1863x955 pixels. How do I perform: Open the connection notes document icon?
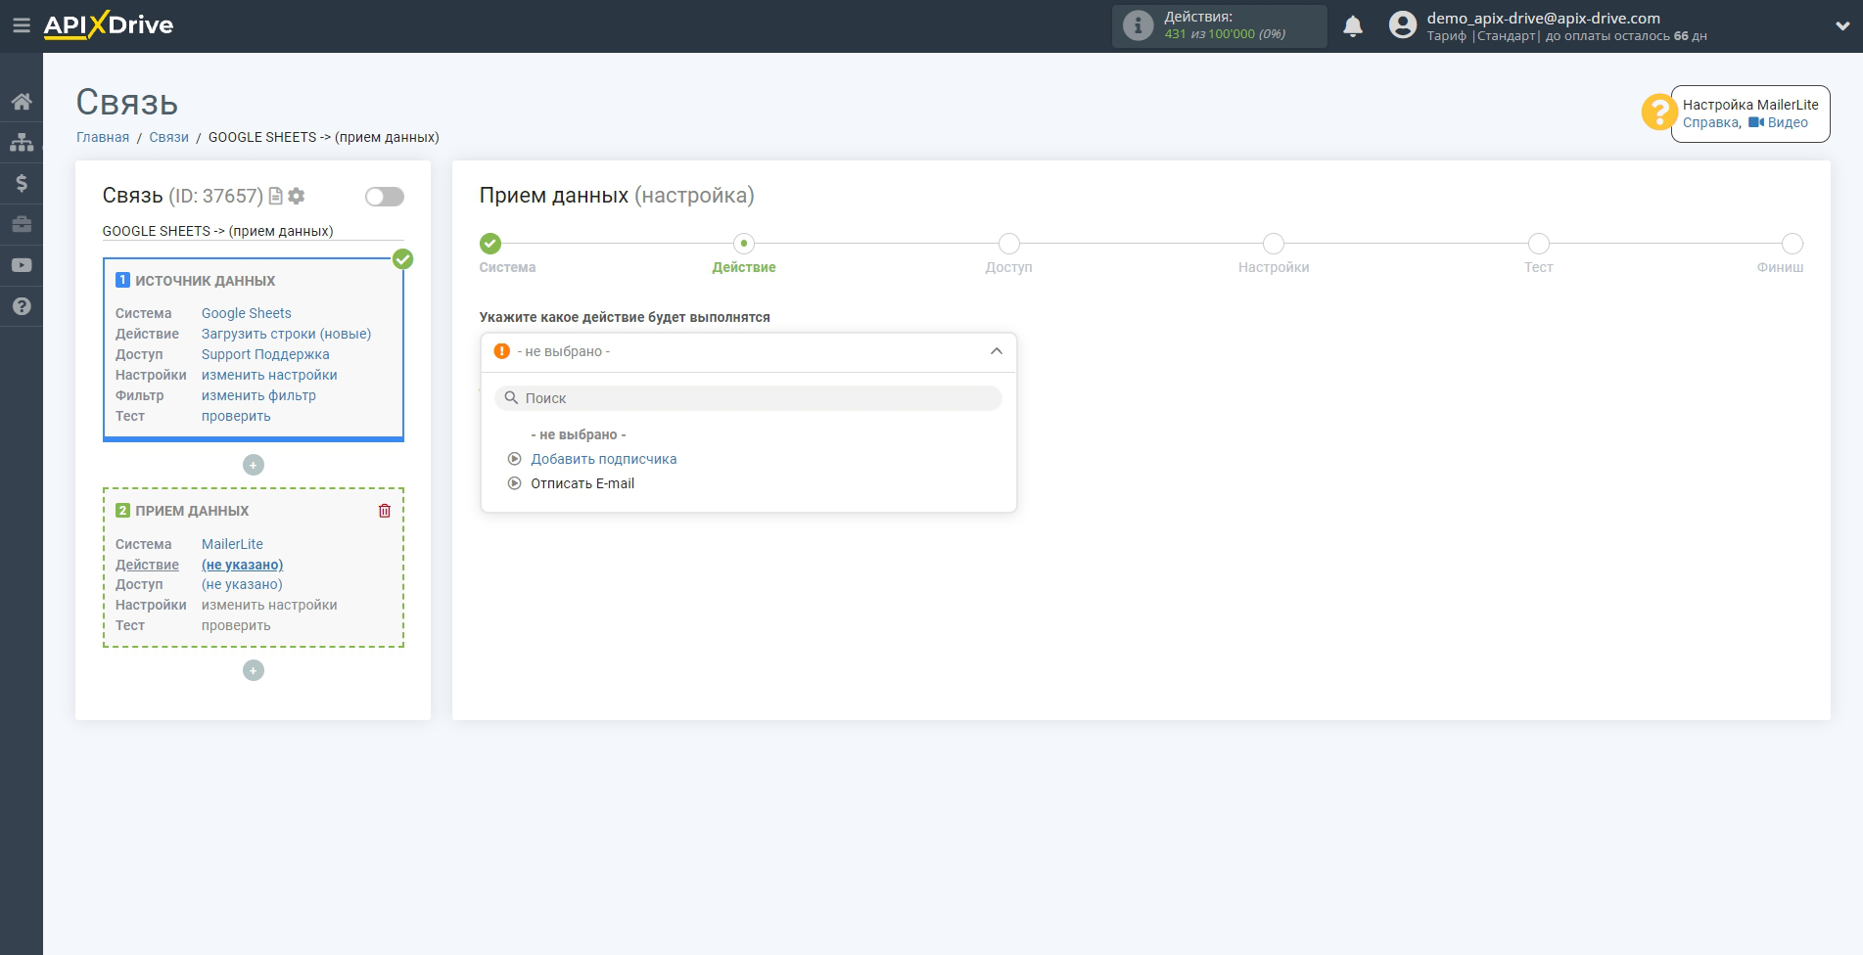click(x=276, y=196)
